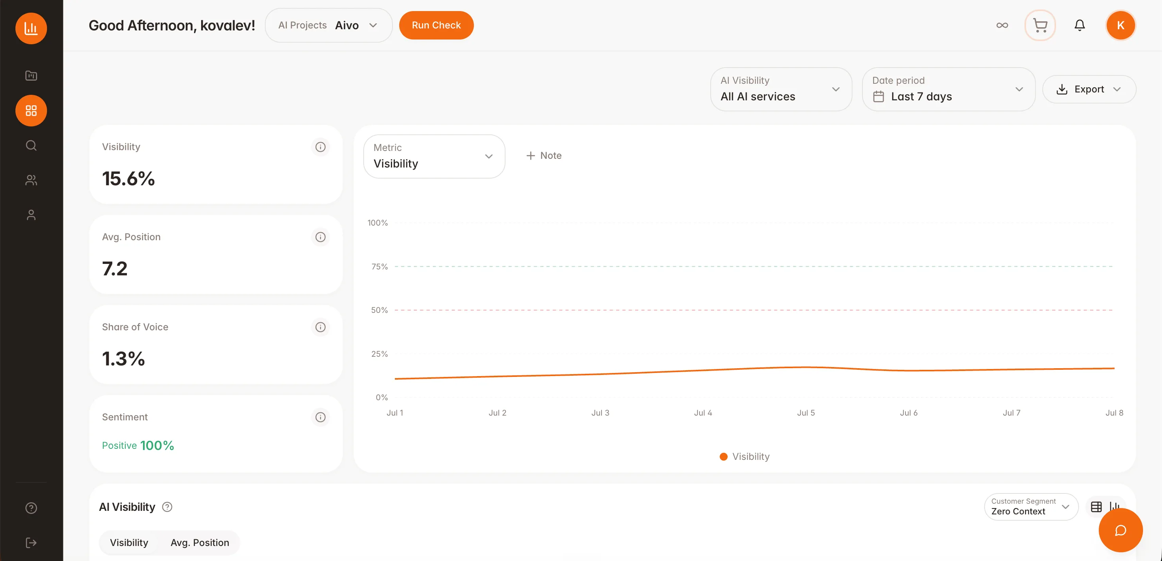Select the Visibility tab under AI Visibility
1162x561 pixels.
pyautogui.click(x=129, y=542)
